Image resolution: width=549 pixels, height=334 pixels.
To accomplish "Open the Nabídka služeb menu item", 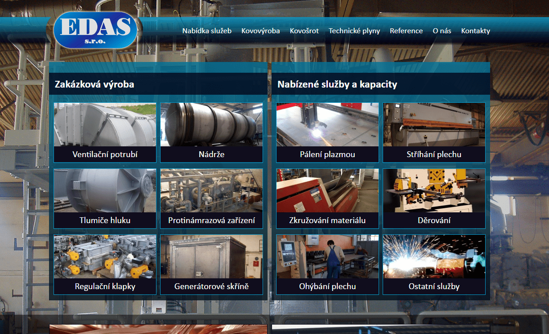I will pos(207,31).
